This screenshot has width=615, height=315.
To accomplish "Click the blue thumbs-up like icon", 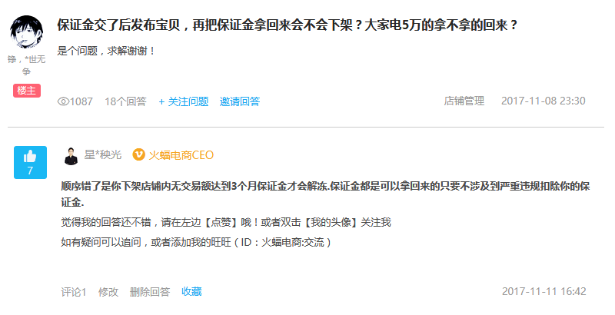I will pos(30,157).
